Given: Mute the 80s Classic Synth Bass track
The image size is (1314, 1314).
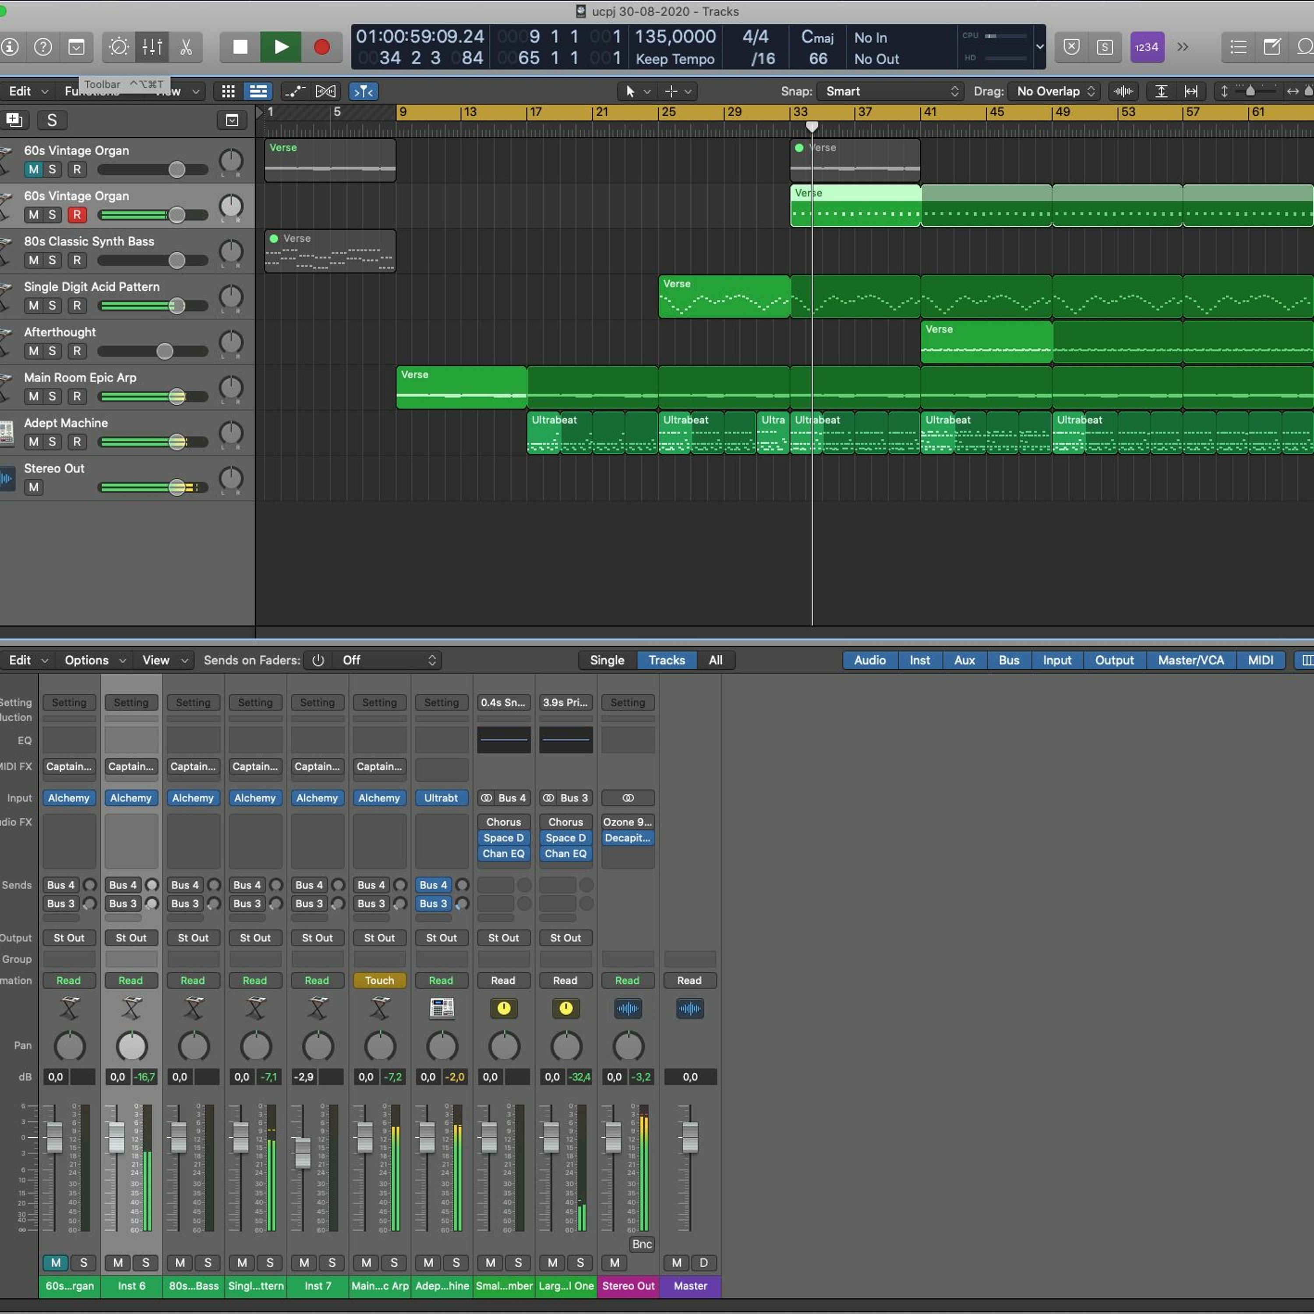Looking at the screenshot, I should 33,260.
